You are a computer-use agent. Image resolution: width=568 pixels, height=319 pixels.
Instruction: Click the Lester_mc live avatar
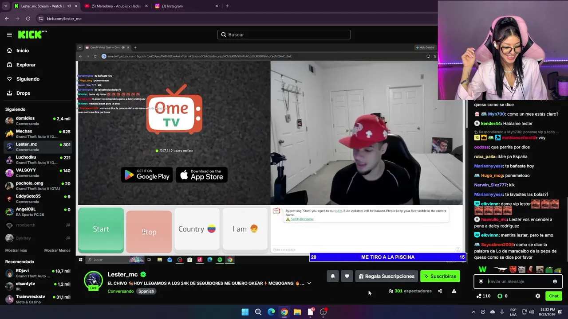click(x=94, y=280)
